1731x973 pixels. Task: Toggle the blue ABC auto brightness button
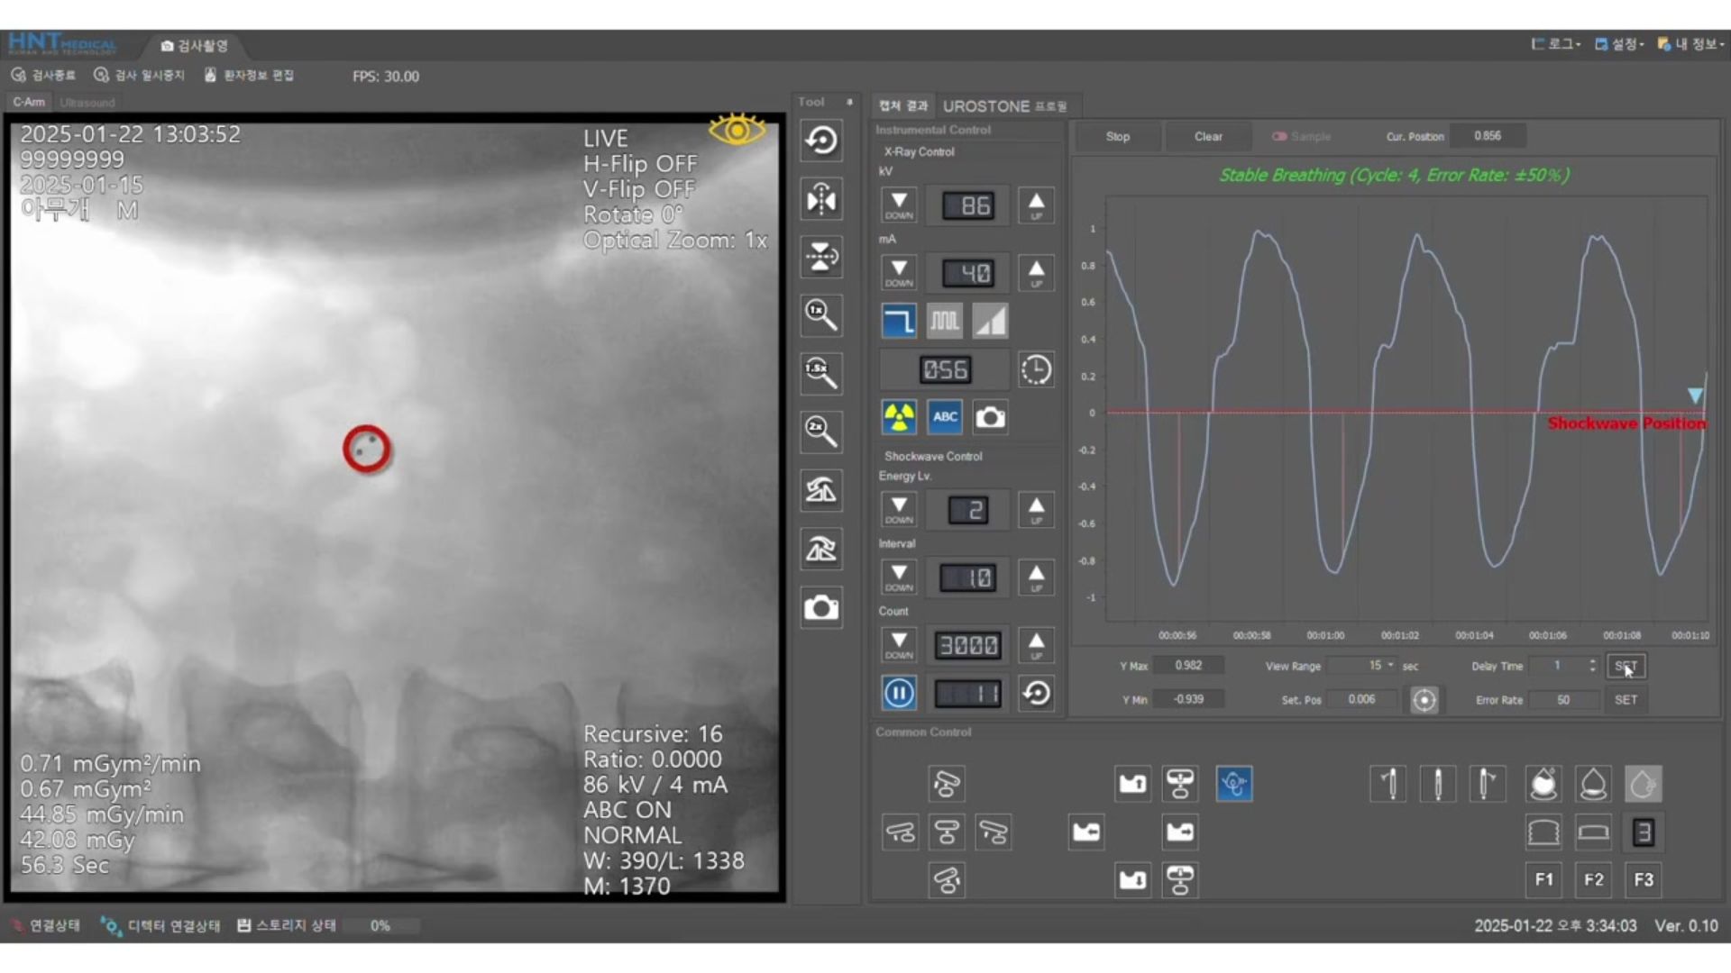[944, 417]
